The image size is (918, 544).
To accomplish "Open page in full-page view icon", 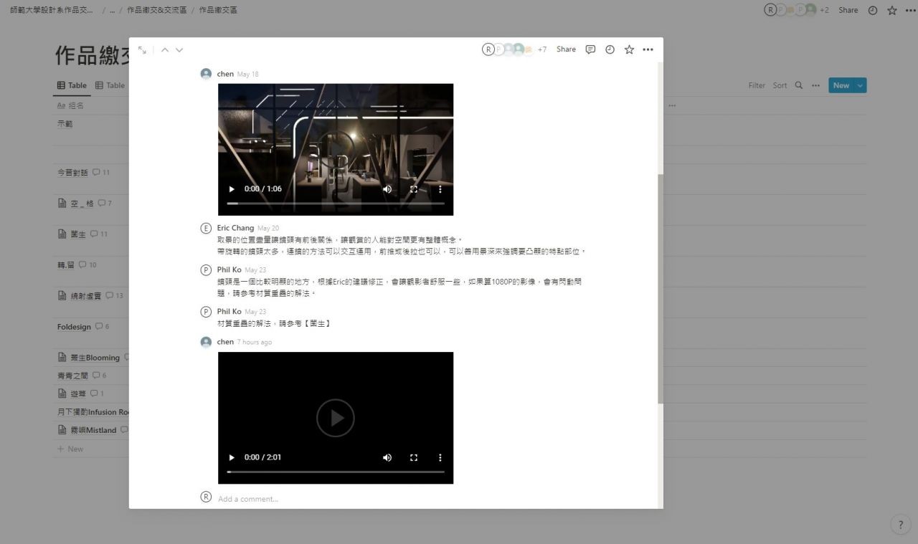I will click(142, 50).
